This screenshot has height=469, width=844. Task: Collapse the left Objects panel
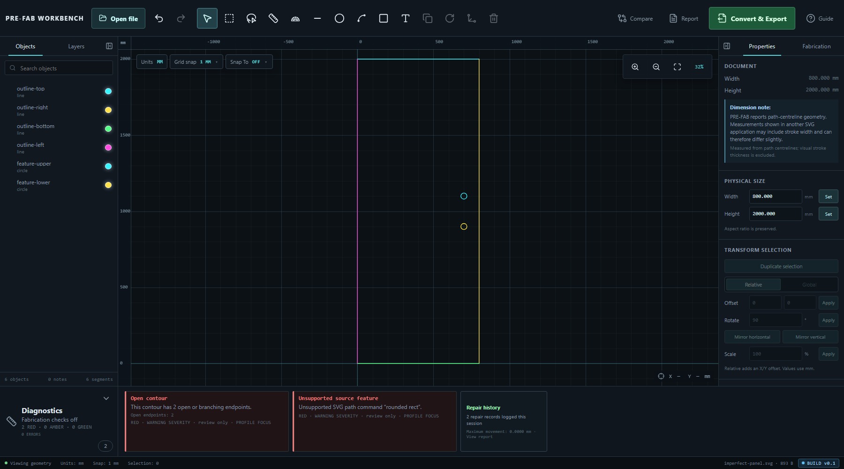109,46
